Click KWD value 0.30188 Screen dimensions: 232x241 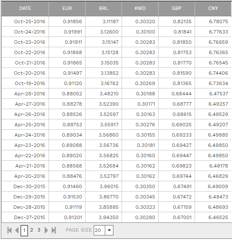click(146, 94)
